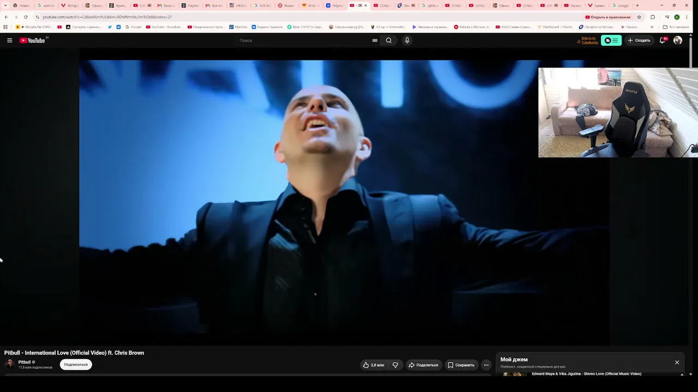Switch to the "Новая" browser tab
Screen dimensions: 698x392
tap(22, 5)
